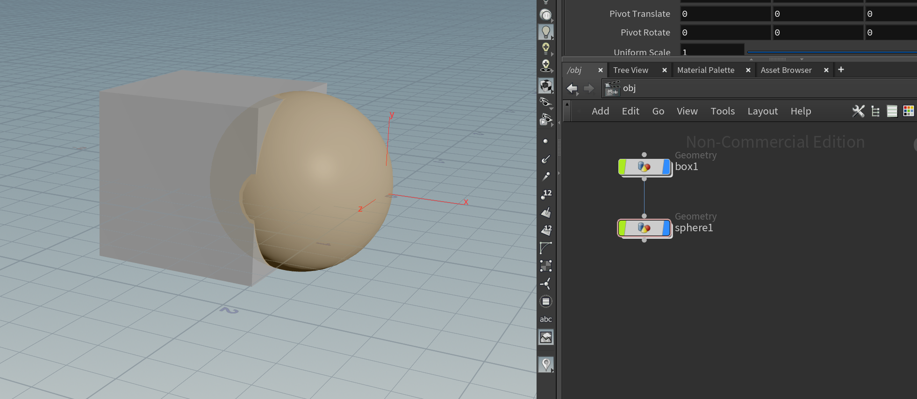
Task: Click the circled lines display option icon
Action: 545,301
